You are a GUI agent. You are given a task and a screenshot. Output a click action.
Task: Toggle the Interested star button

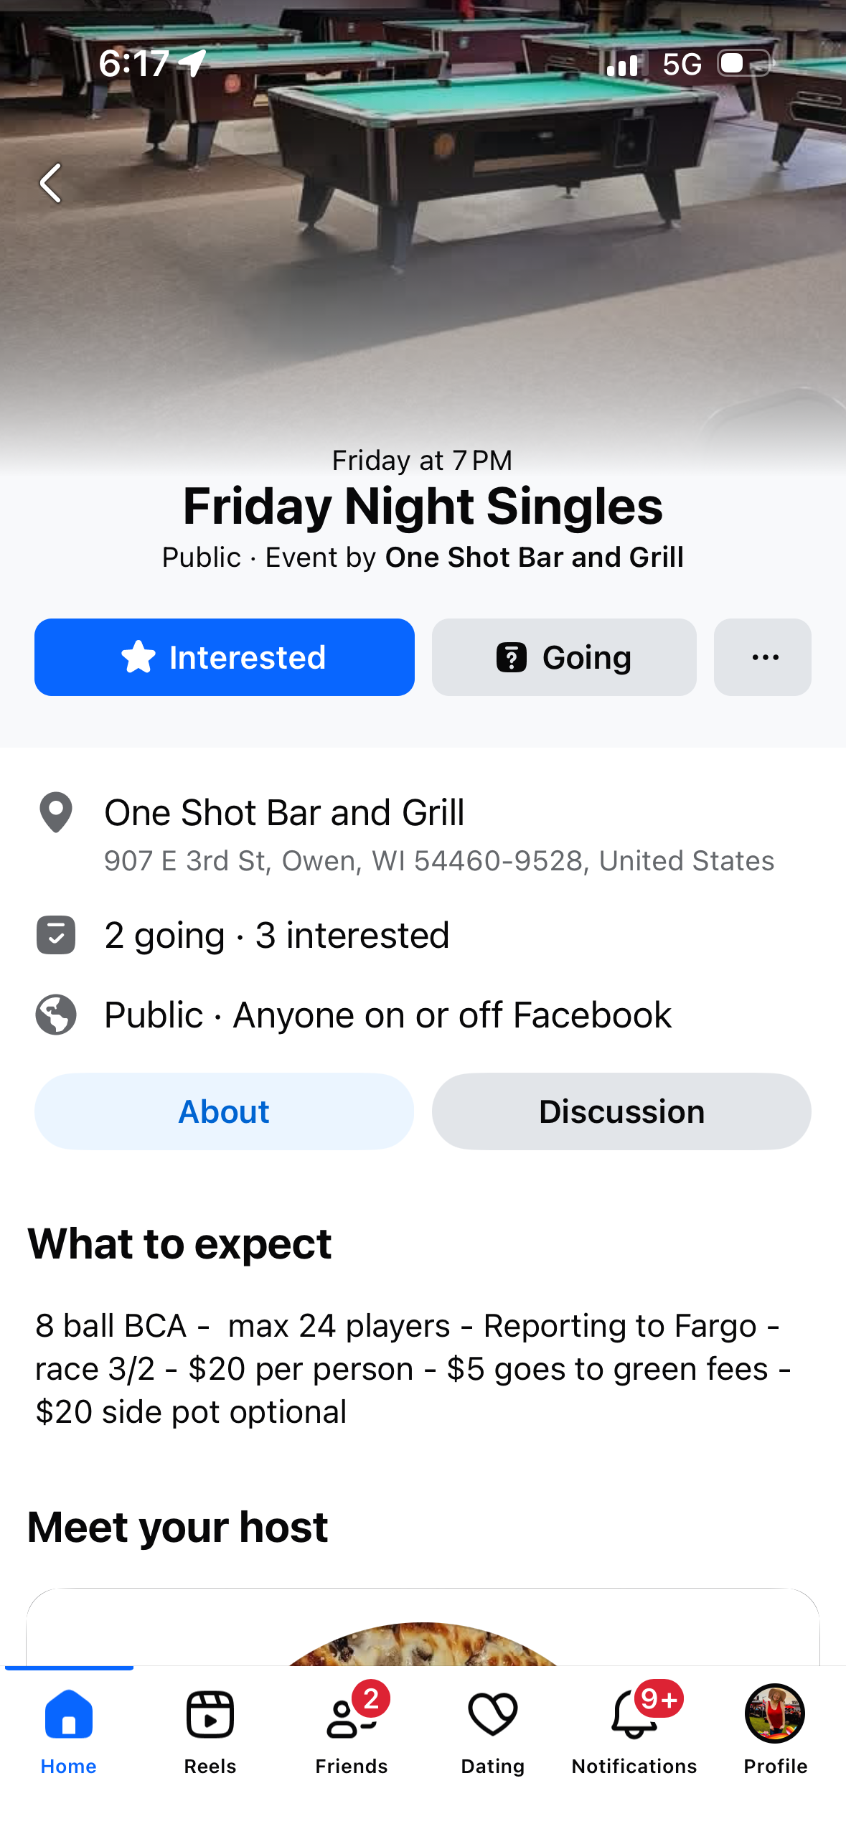(x=225, y=657)
